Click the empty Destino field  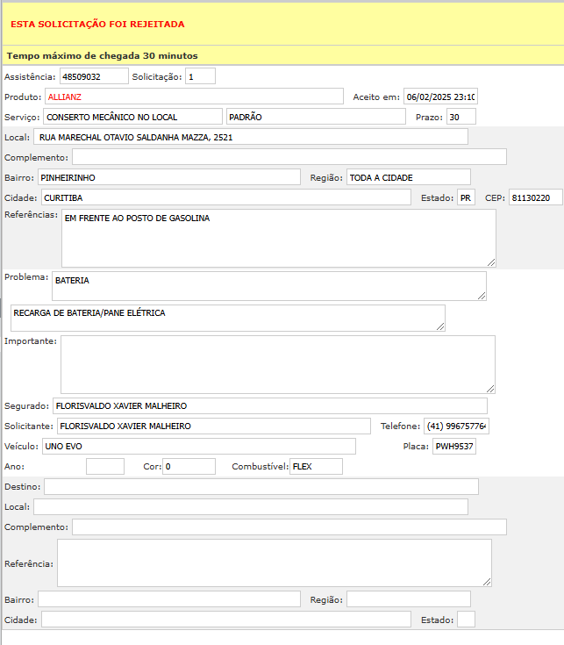[261, 486]
